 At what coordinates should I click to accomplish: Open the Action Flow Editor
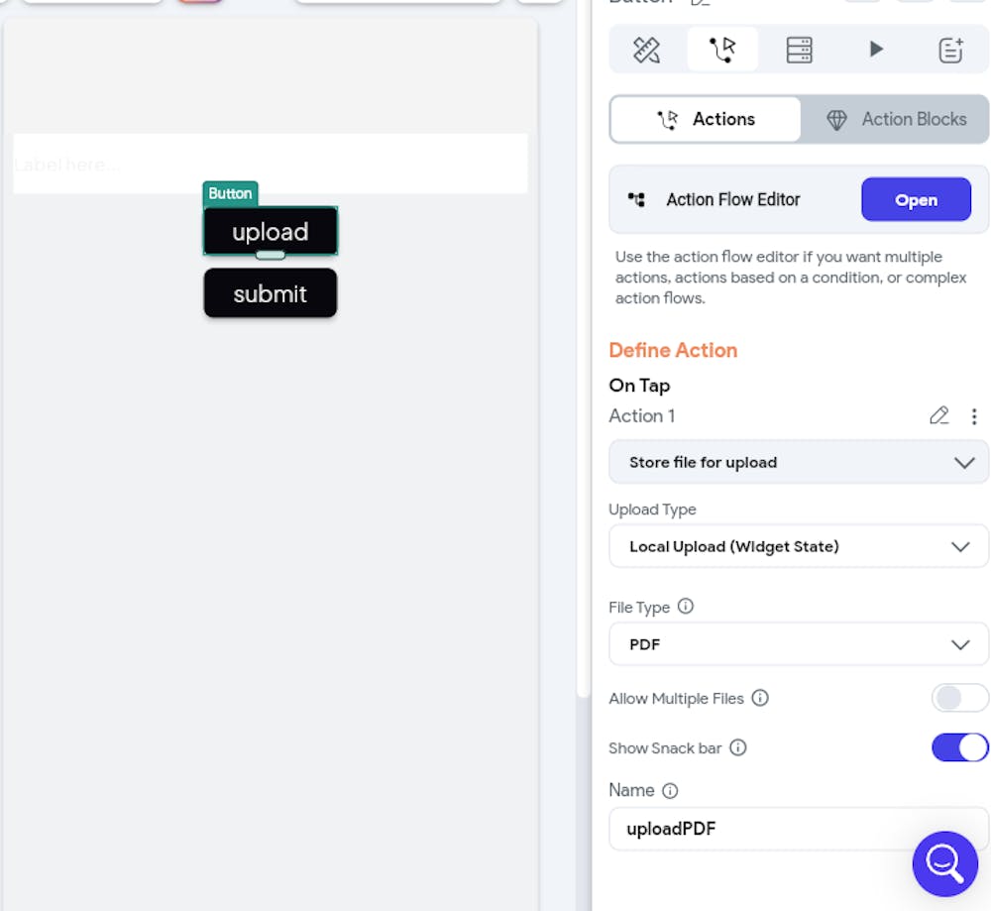click(x=916, y=199)
